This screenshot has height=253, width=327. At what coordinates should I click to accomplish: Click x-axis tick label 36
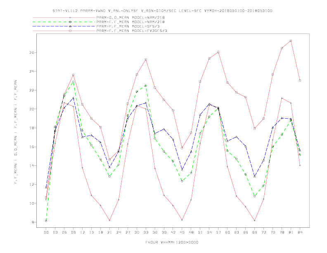[x=155, y=232]
